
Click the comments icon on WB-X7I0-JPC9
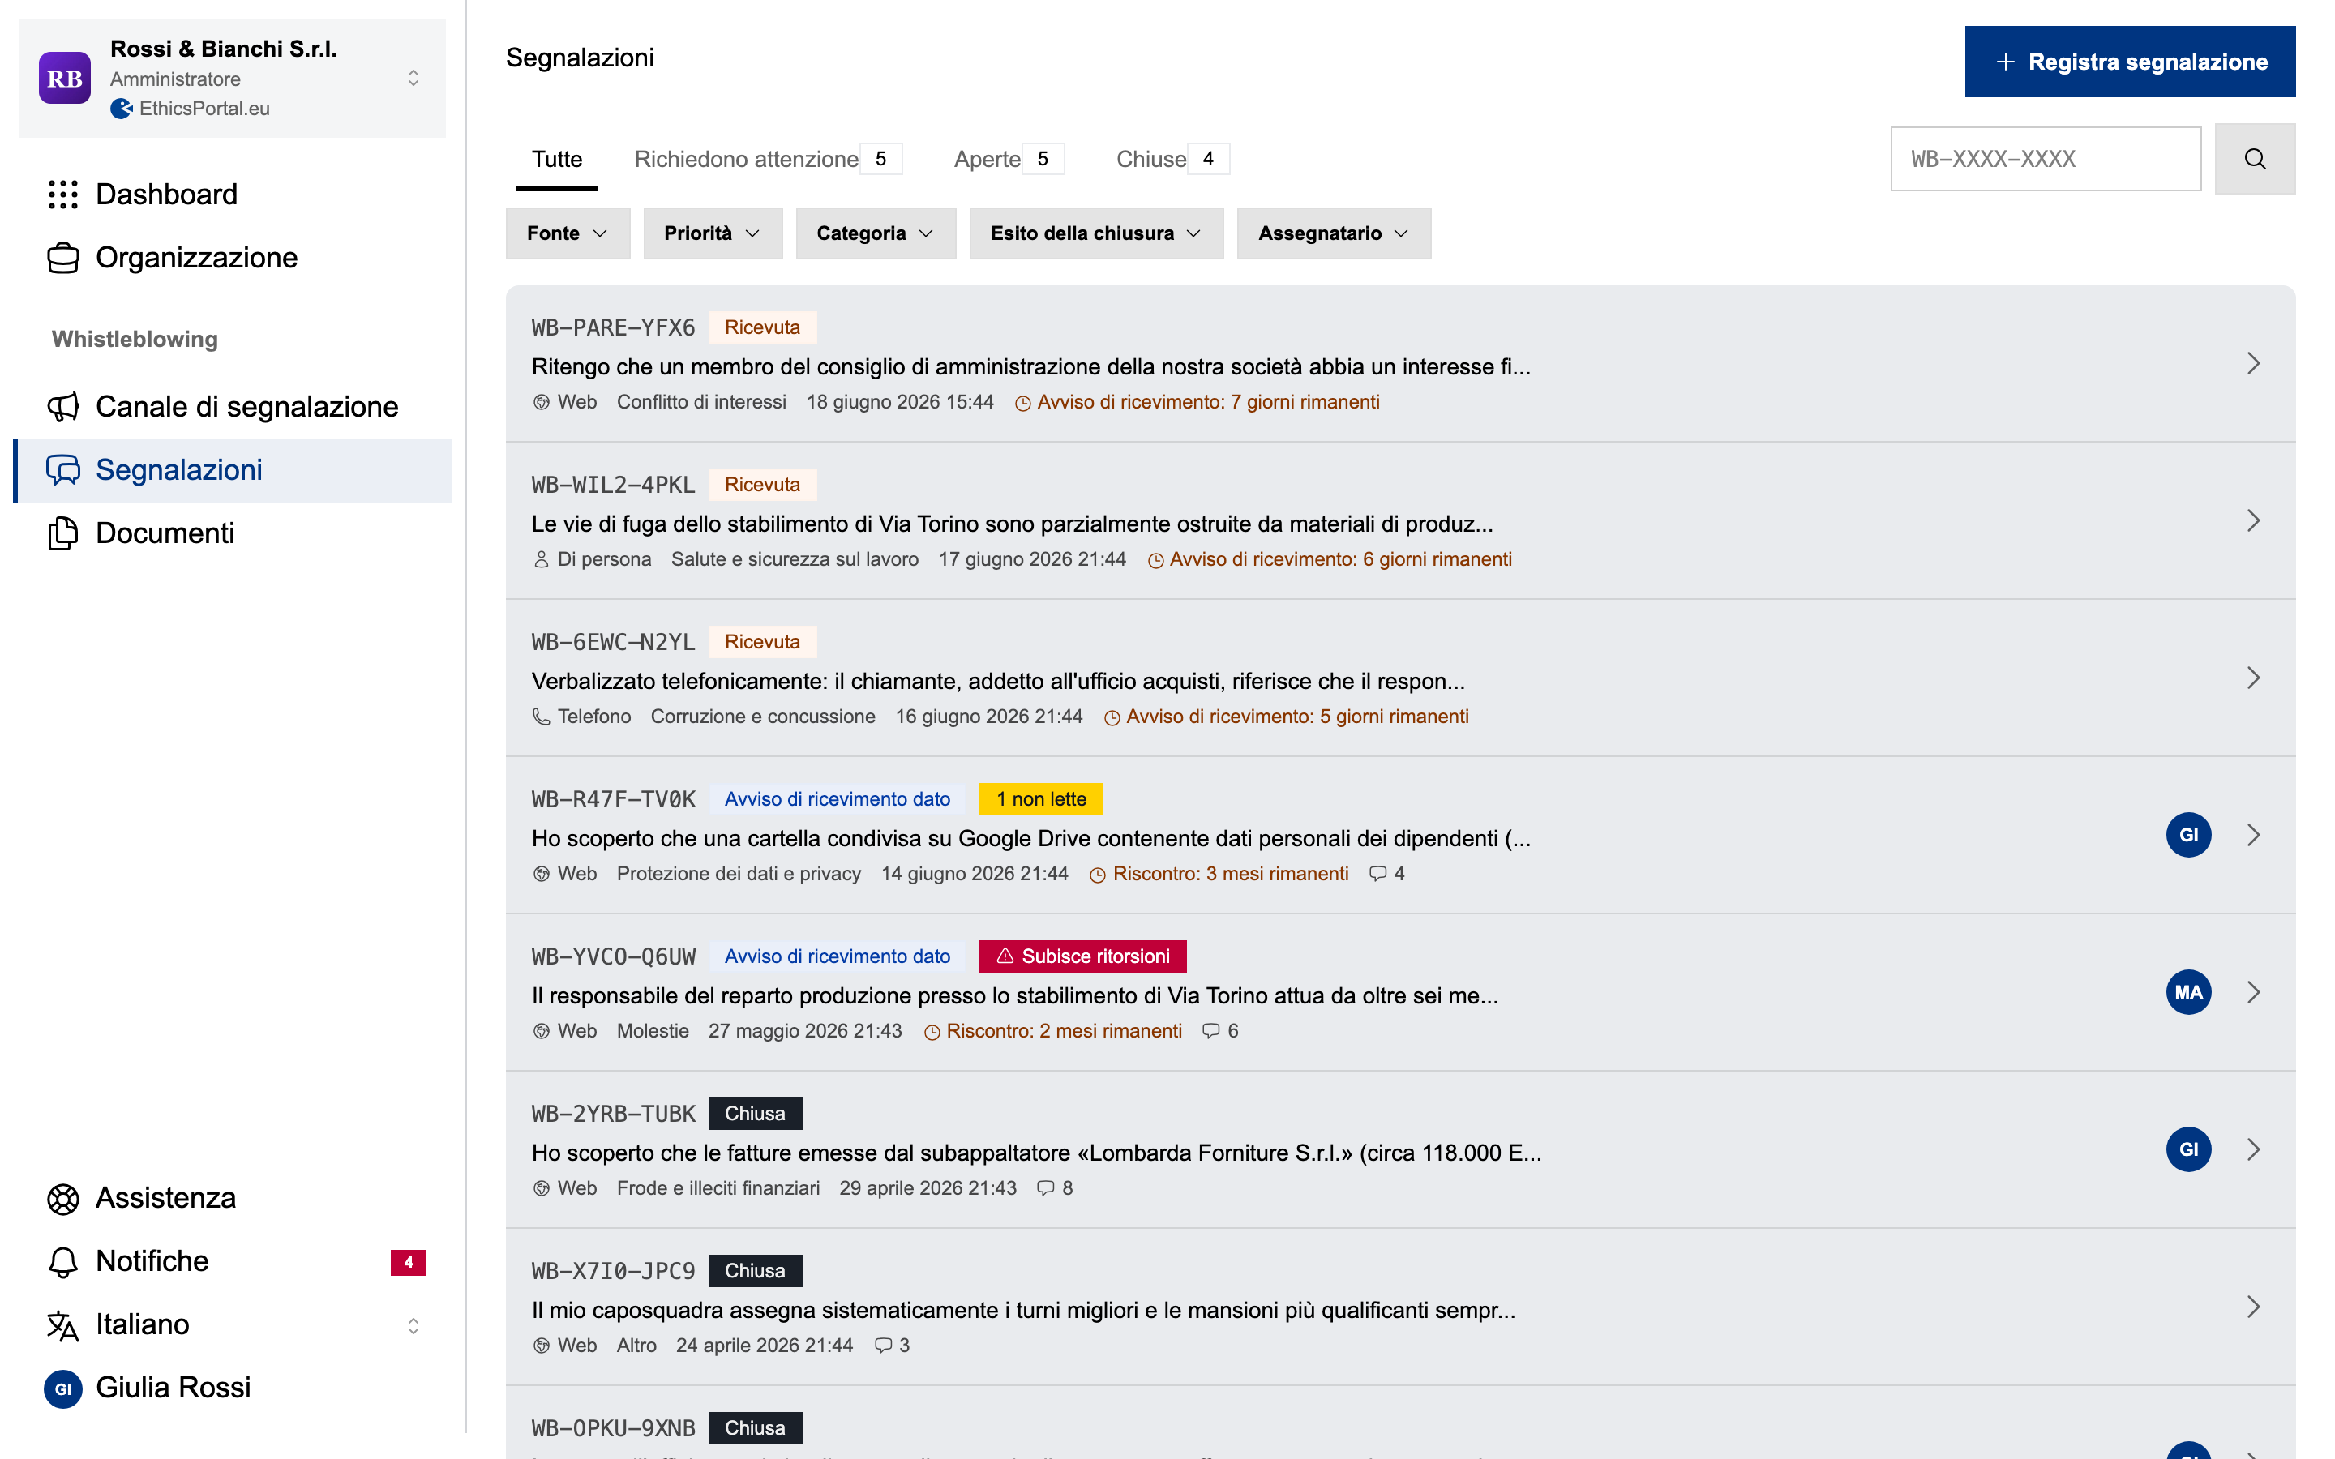click(883, 1346)
